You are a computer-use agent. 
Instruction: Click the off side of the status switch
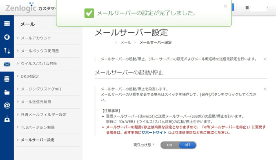coord(187,145)
